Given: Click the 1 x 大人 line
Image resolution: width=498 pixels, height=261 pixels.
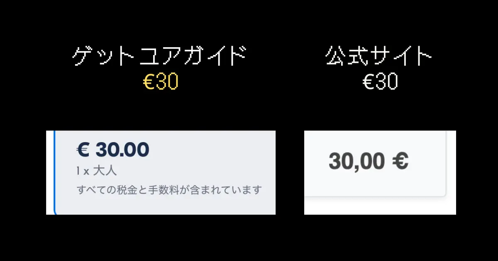Looking at the screenshot, I should [x=97, y=170].
